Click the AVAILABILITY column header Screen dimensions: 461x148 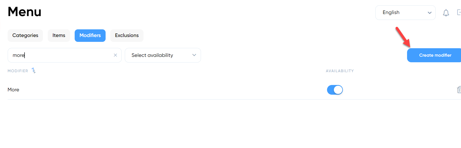340,71
